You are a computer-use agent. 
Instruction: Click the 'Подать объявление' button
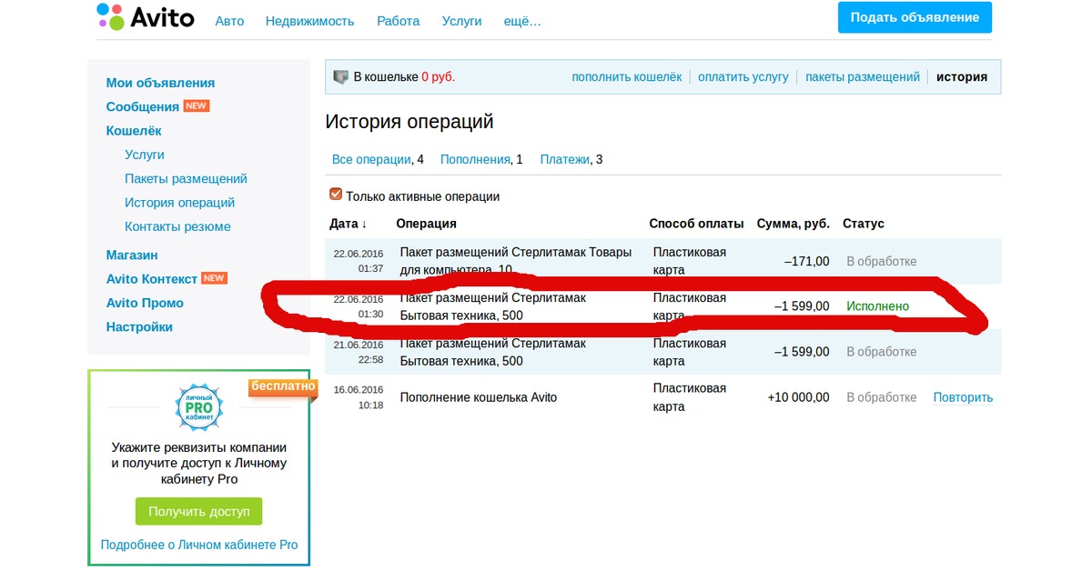[915, 17]
